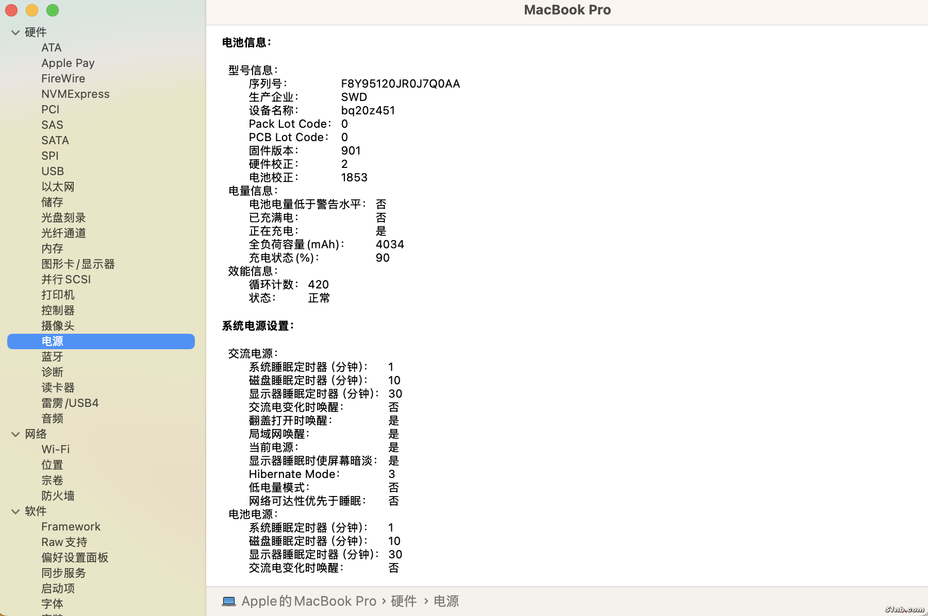Open the 启动项 software entry
Viewport: 928px width, 616px height.
57,588
